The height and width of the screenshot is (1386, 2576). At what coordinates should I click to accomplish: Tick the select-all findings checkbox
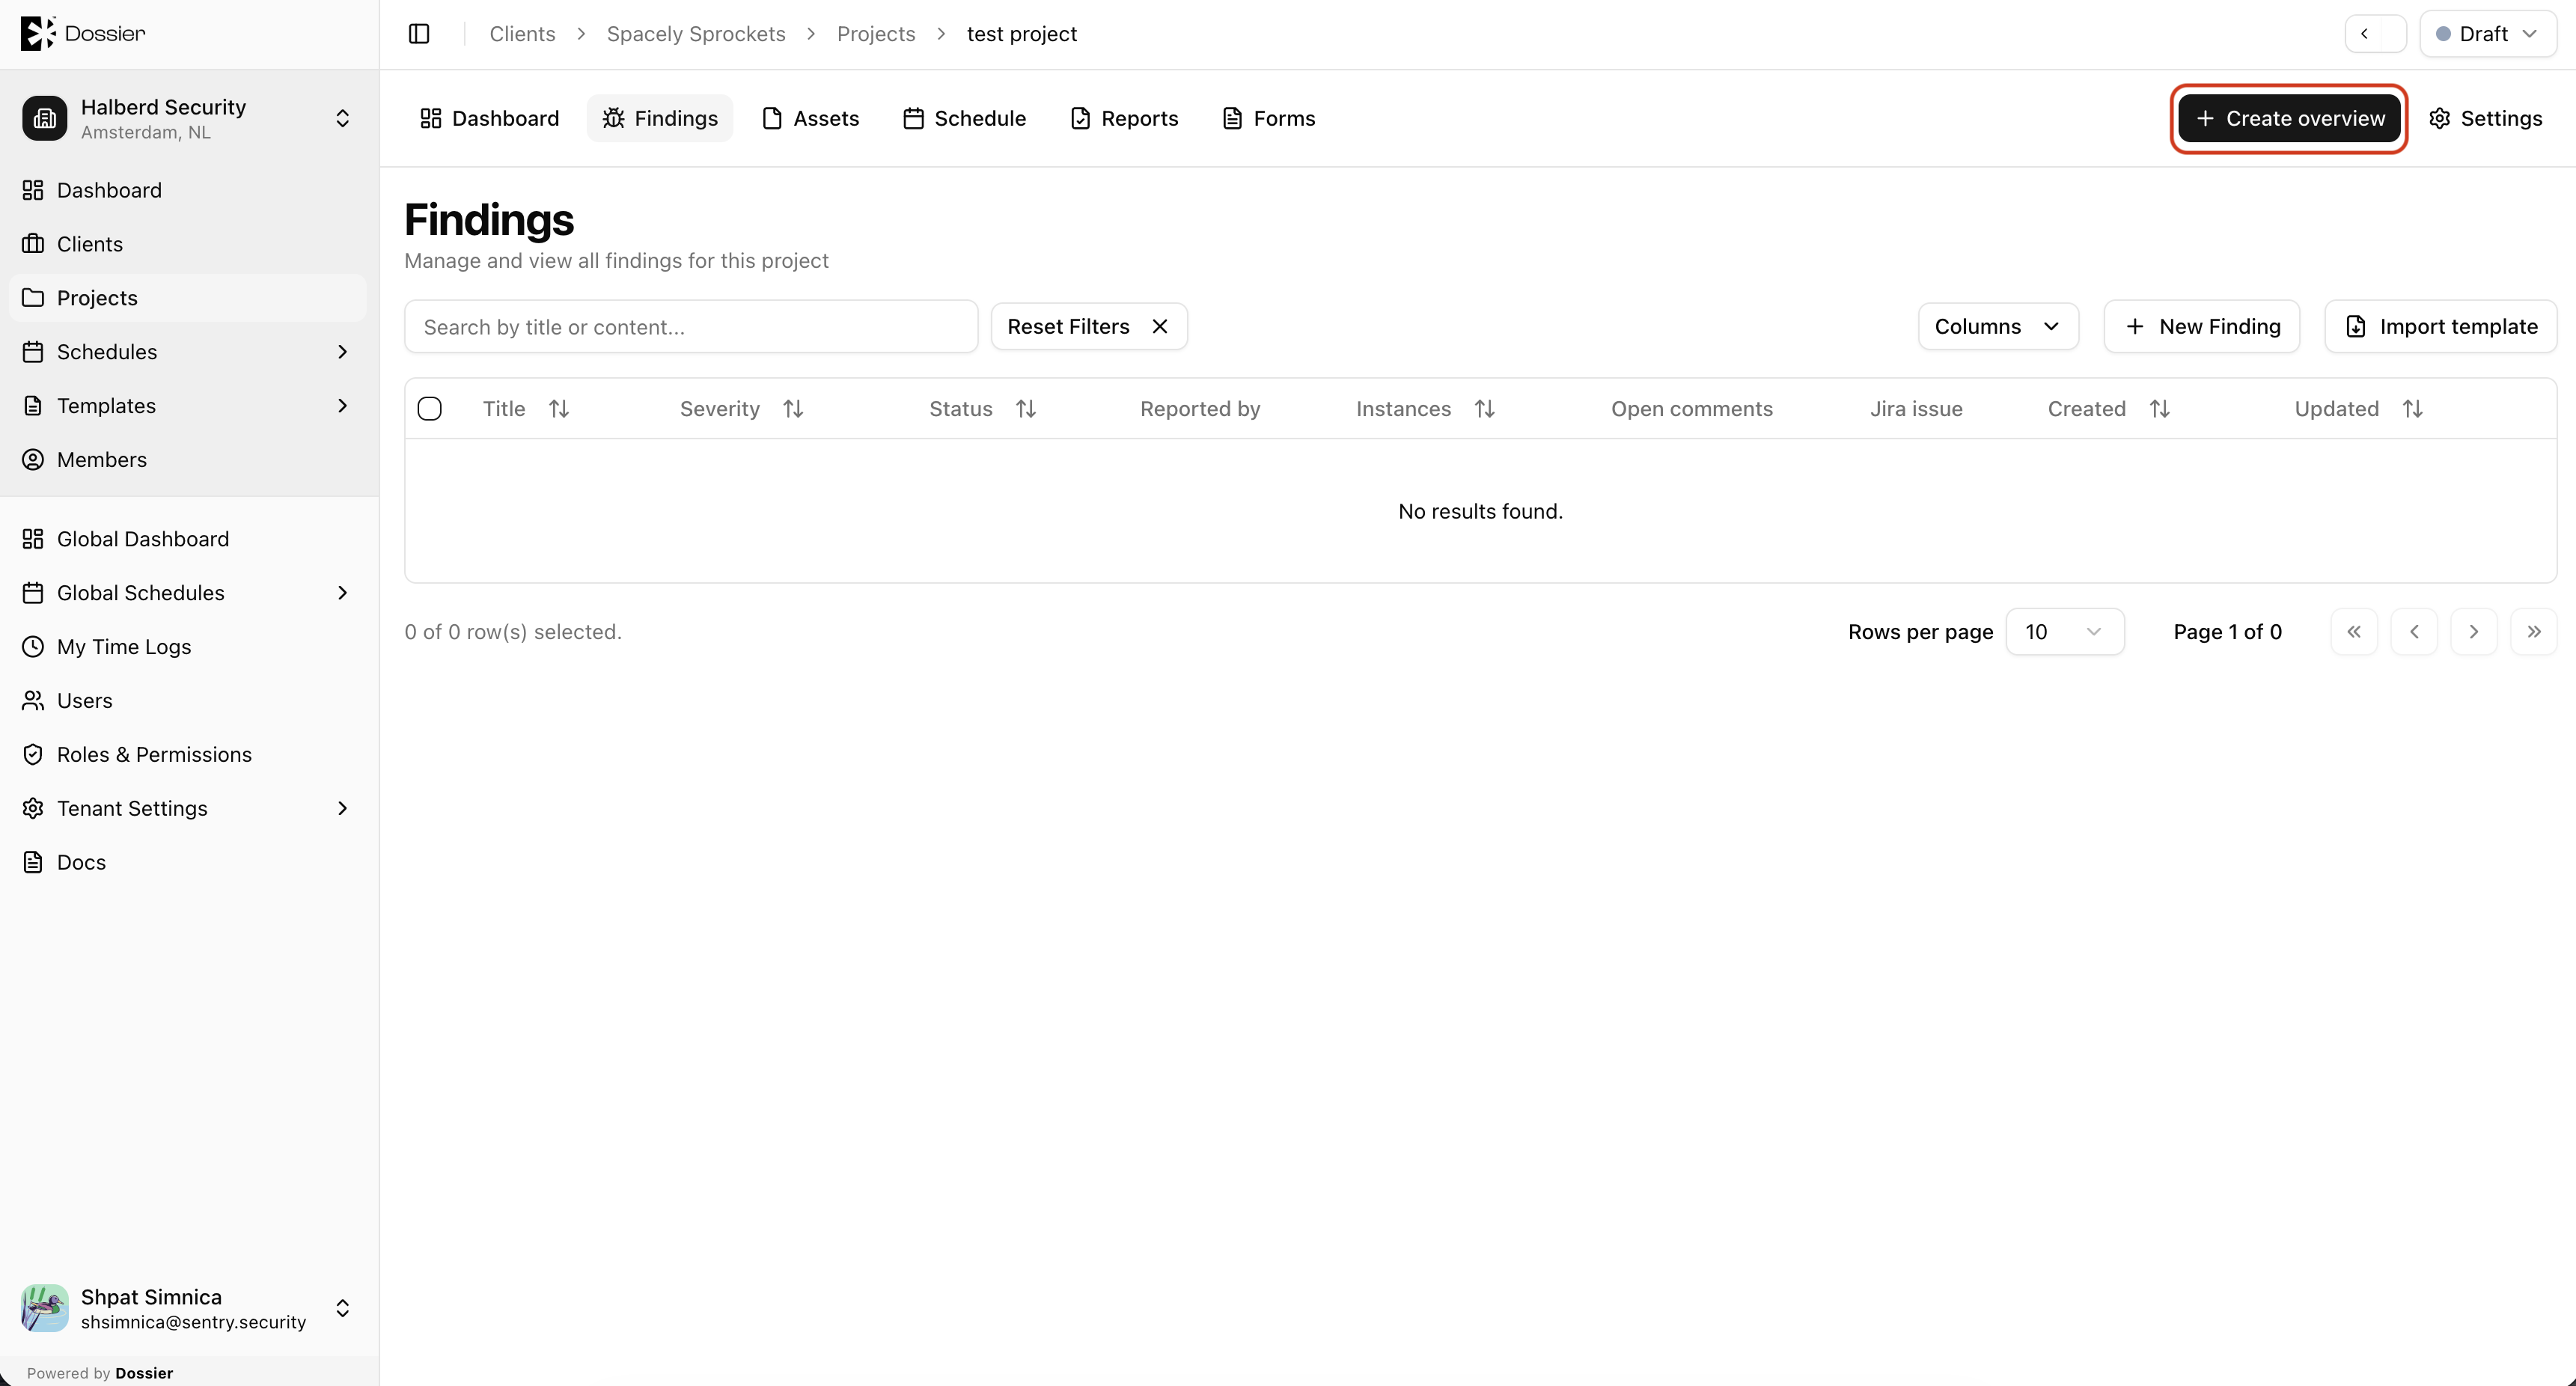pyautogui.click(x=430, y=409)
